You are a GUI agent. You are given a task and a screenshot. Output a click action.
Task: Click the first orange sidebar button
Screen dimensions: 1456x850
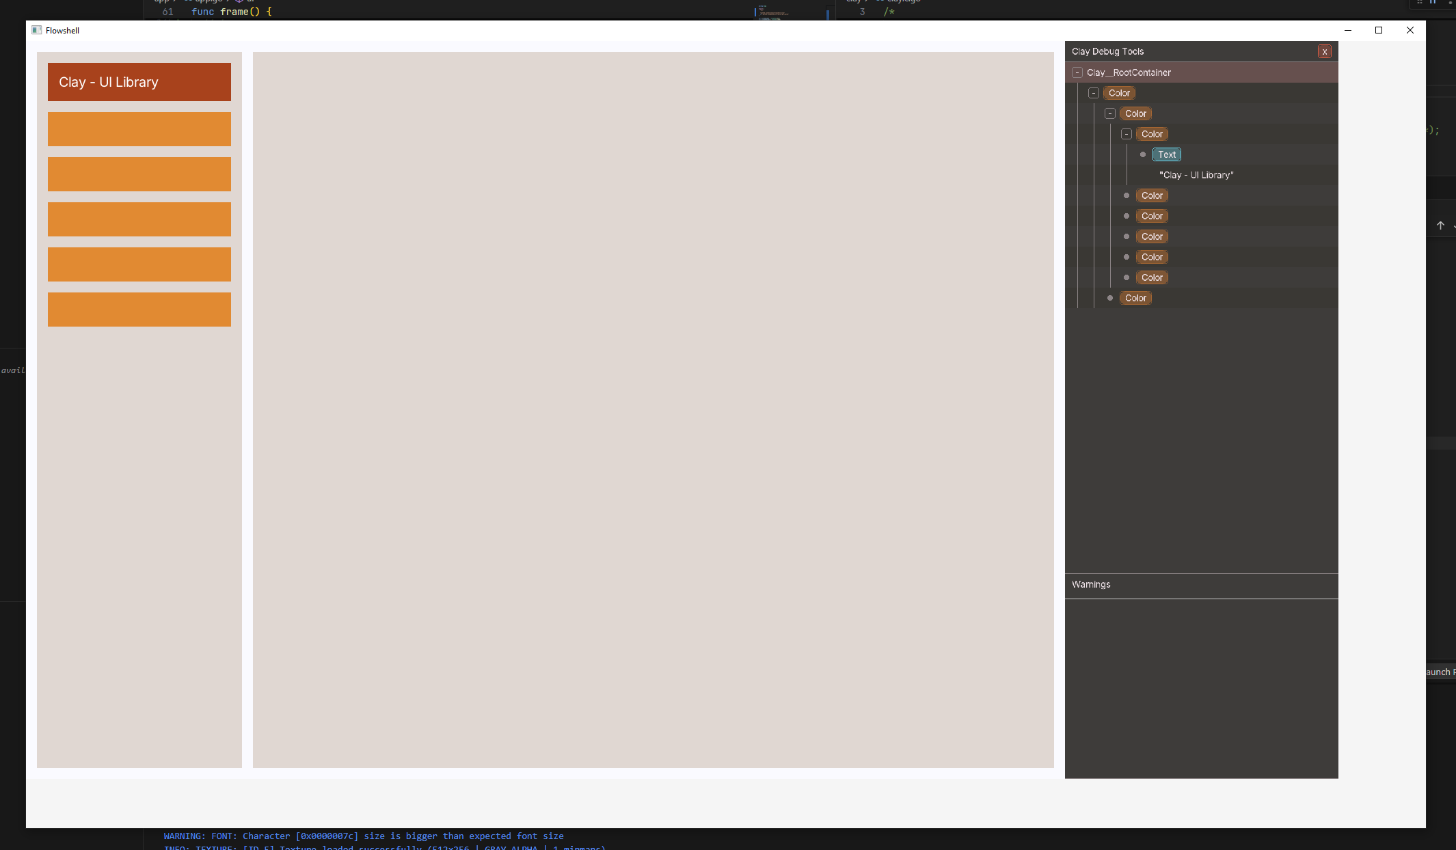point(139,129)
